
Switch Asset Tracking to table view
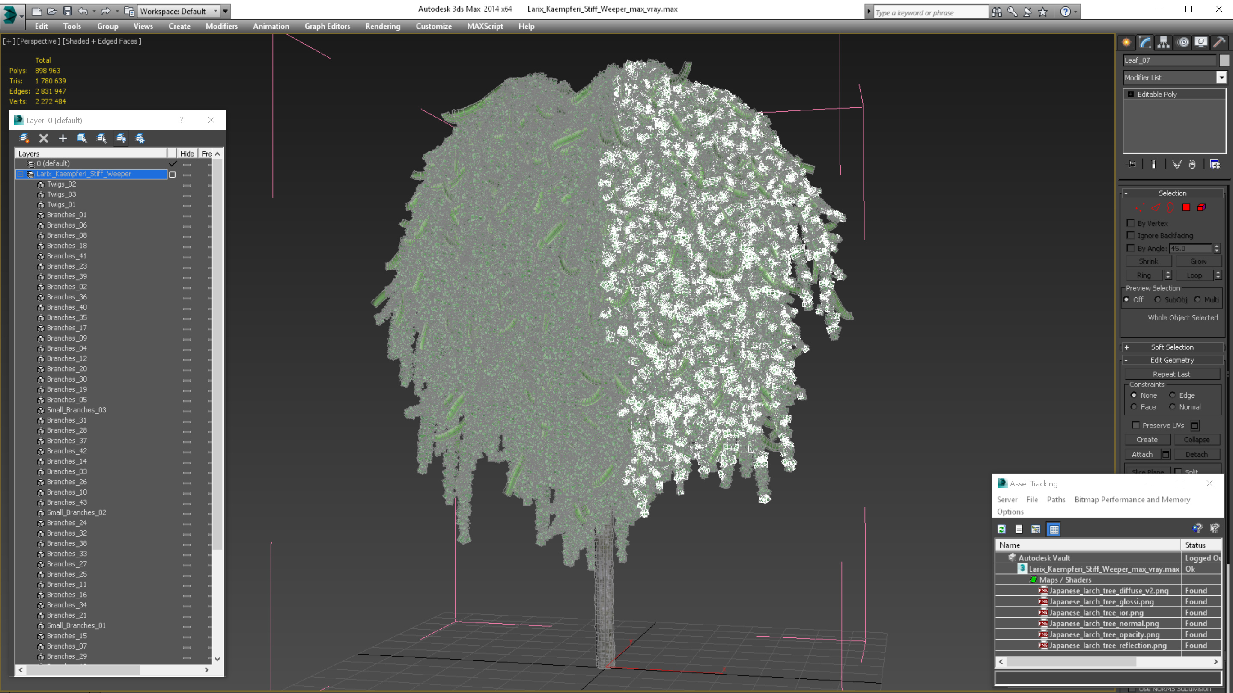coord(1054,529)
